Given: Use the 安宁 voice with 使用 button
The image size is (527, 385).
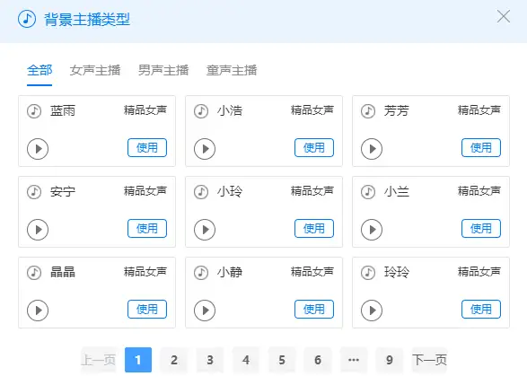Looking at the screenshot, I should pos(147,229).
